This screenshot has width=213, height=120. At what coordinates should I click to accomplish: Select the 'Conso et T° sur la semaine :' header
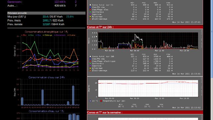point(145,112)
